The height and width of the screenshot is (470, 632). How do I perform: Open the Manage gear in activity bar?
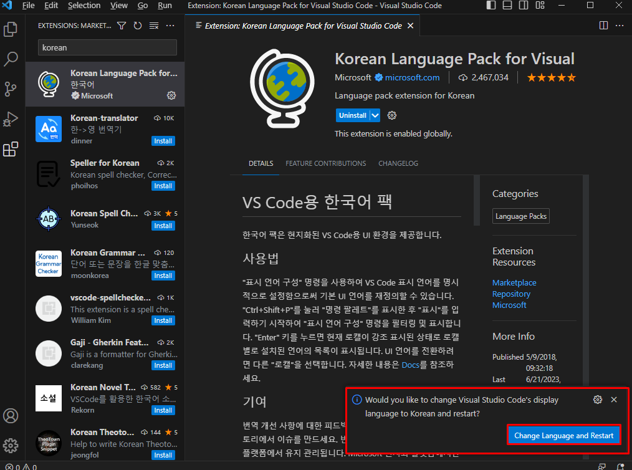(11, 446)
